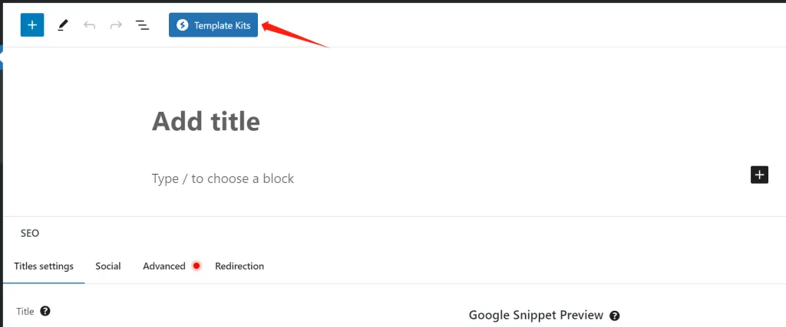The image size is (786, 327).
Task: Collapse the SEO panel header
Action: click(x=30, y=233)
